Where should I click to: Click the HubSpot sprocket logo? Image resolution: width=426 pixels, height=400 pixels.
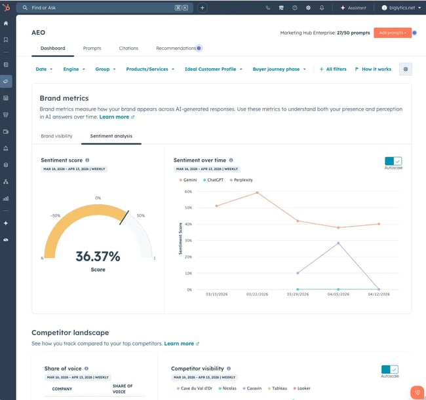pyautogui.click(x=6, y=7)
